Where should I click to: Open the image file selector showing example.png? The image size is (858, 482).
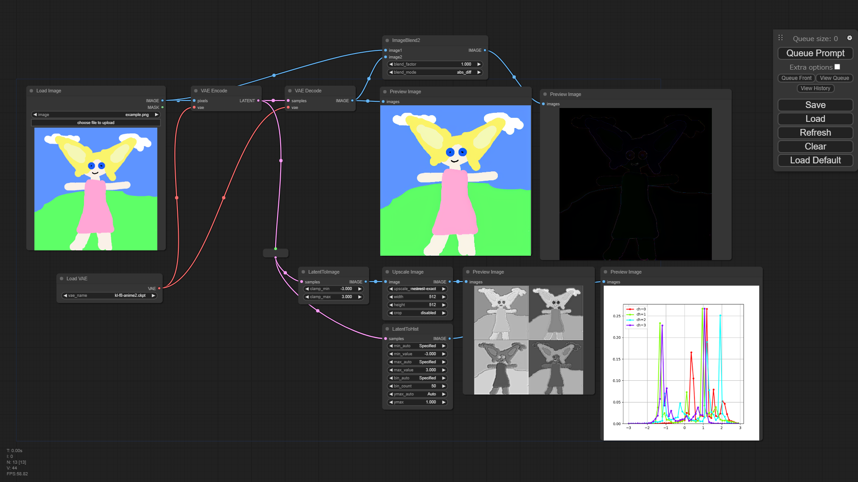[96, 115]
